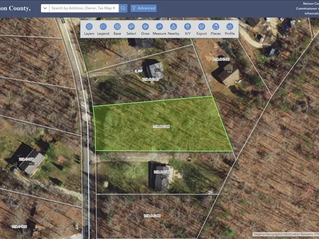This screenshot has width=319, height=239.
Task: Open the Export tool
Action: [x=201, y=29]
